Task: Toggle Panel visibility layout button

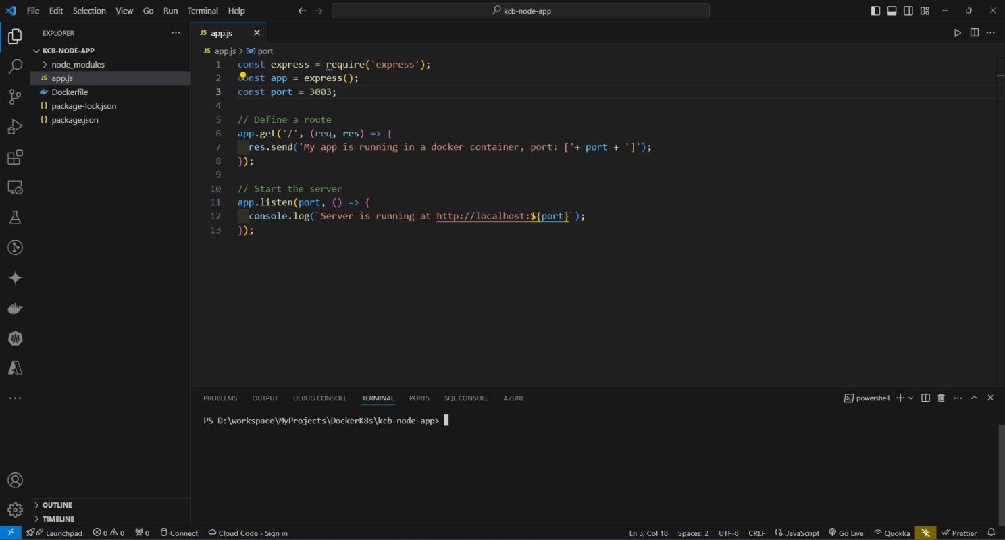Action: [892, 11]
